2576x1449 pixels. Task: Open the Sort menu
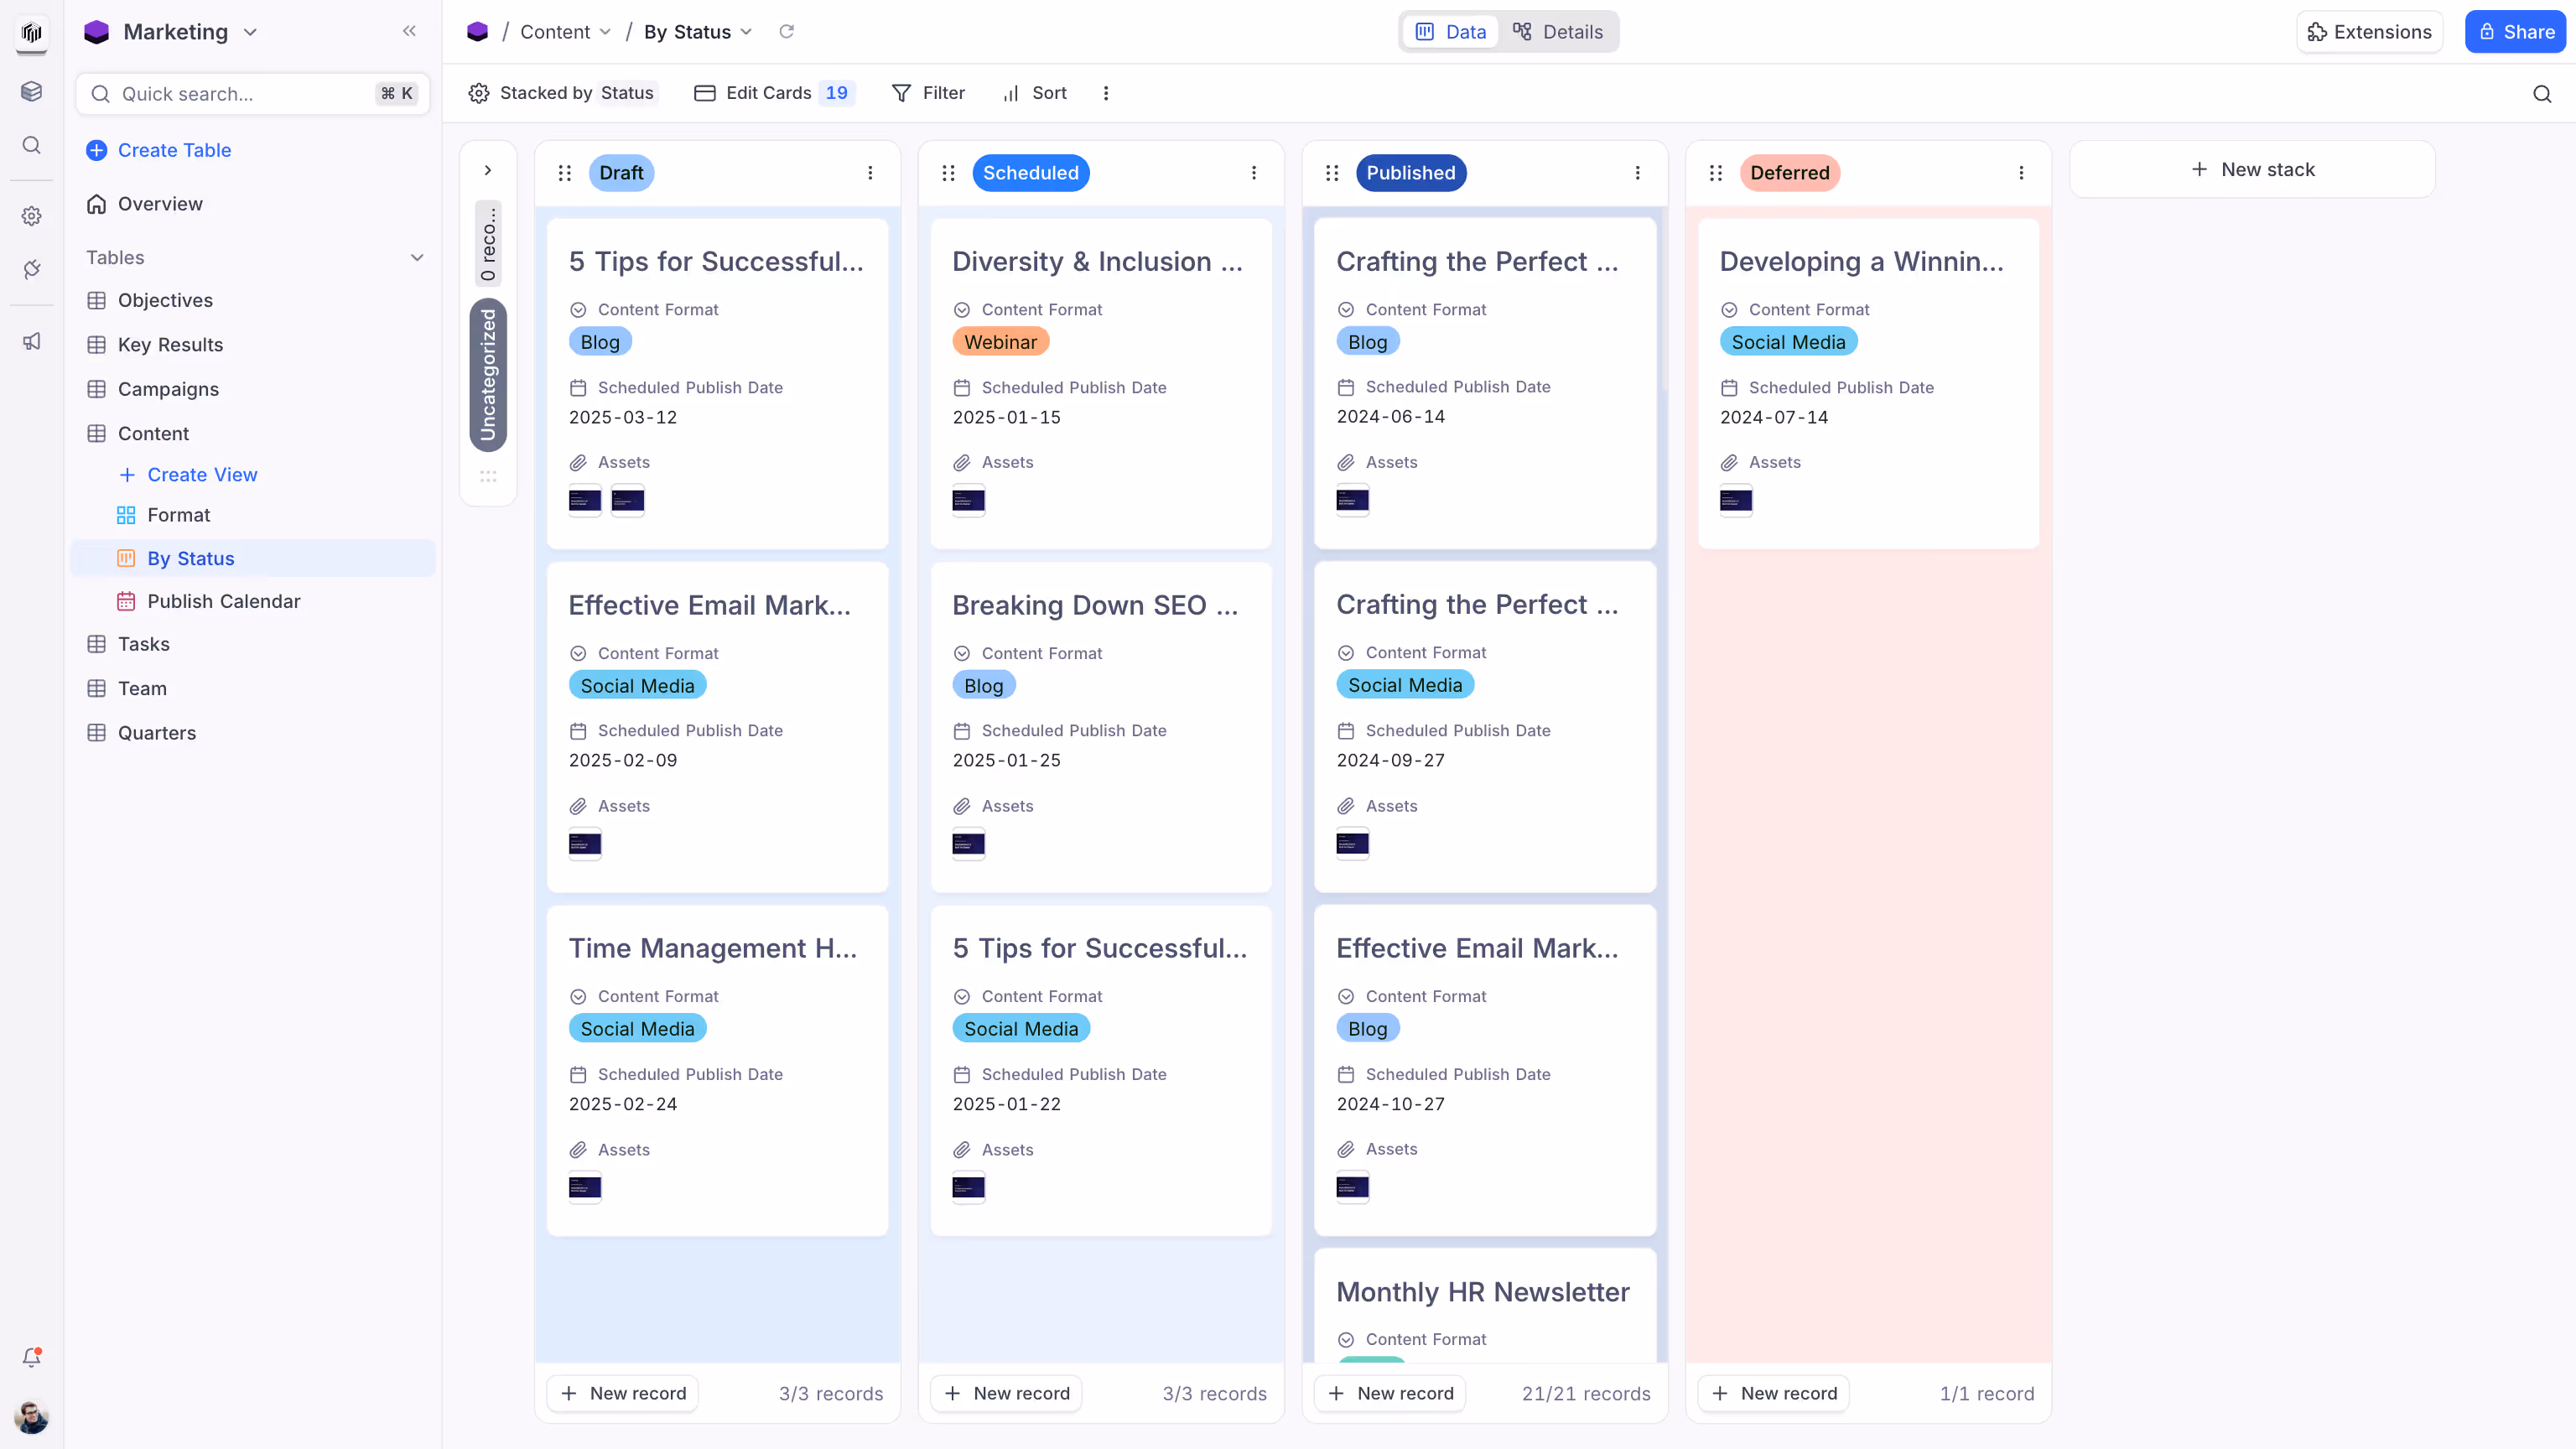click(x=1035, y=93)
